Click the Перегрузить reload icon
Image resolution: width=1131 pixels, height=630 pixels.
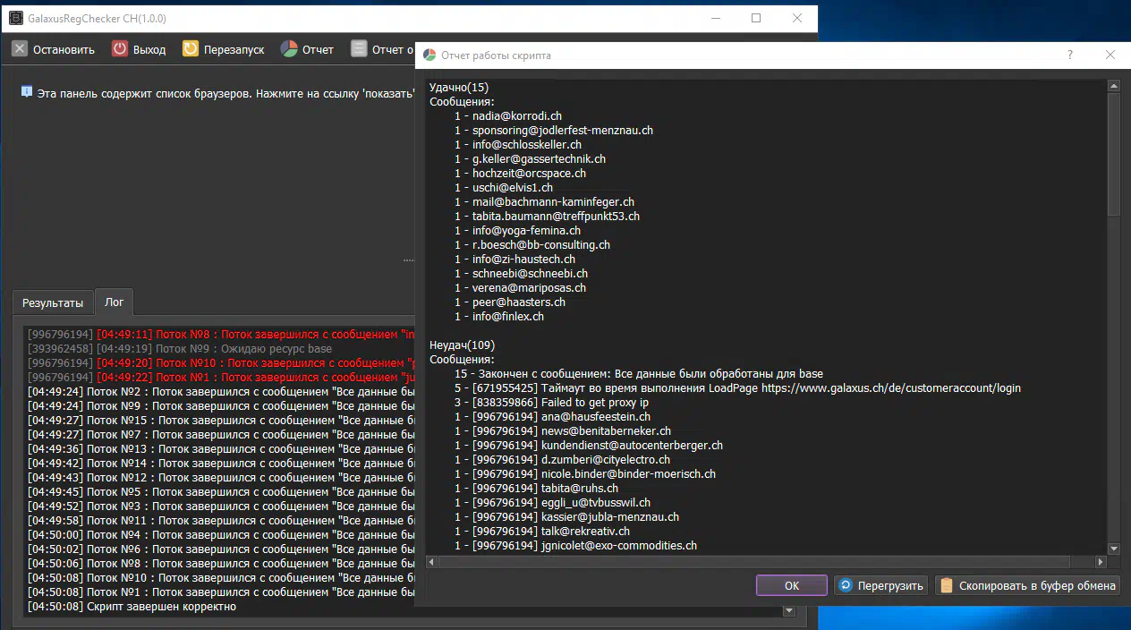[x=846, y=585]
